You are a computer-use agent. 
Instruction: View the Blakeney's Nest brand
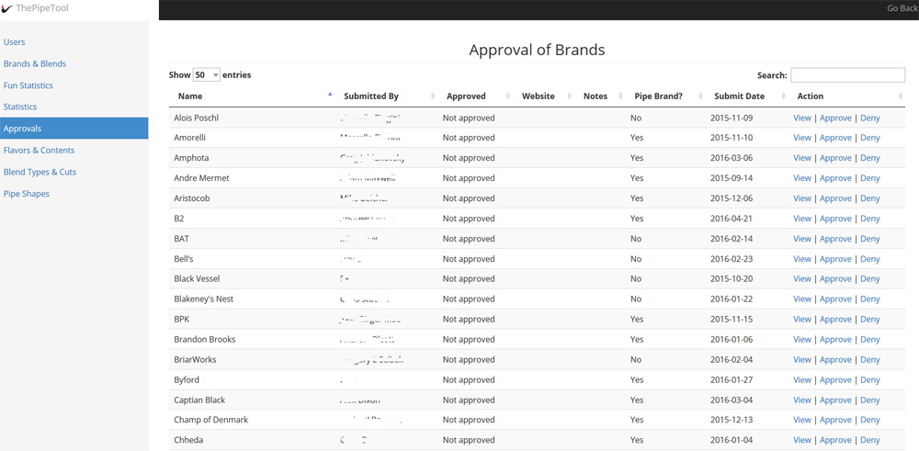click(801, 299)
